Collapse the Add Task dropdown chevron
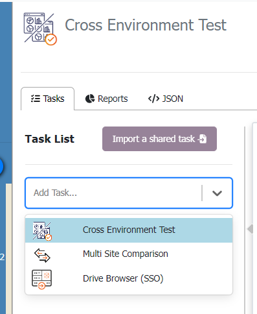 click(x=217, y=193)
